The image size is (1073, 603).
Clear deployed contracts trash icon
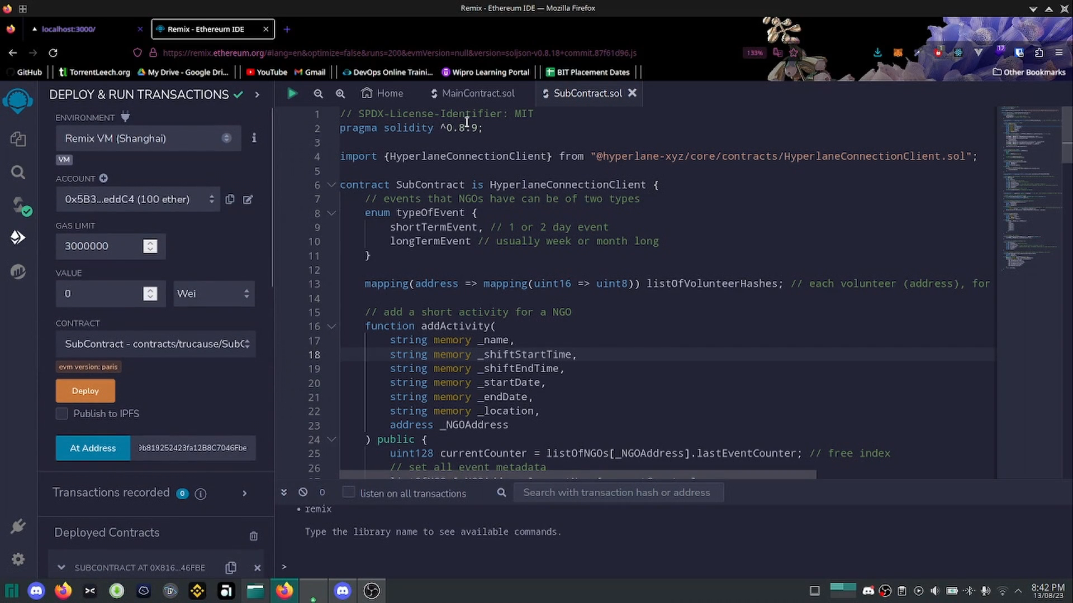(x=253, y=535)
